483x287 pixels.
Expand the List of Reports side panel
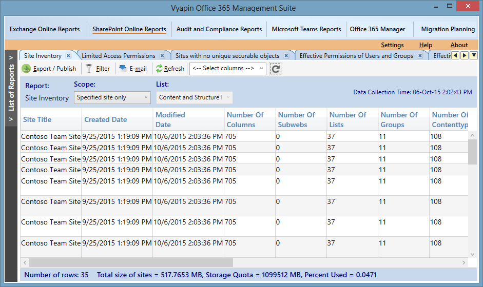click(11, 88)
